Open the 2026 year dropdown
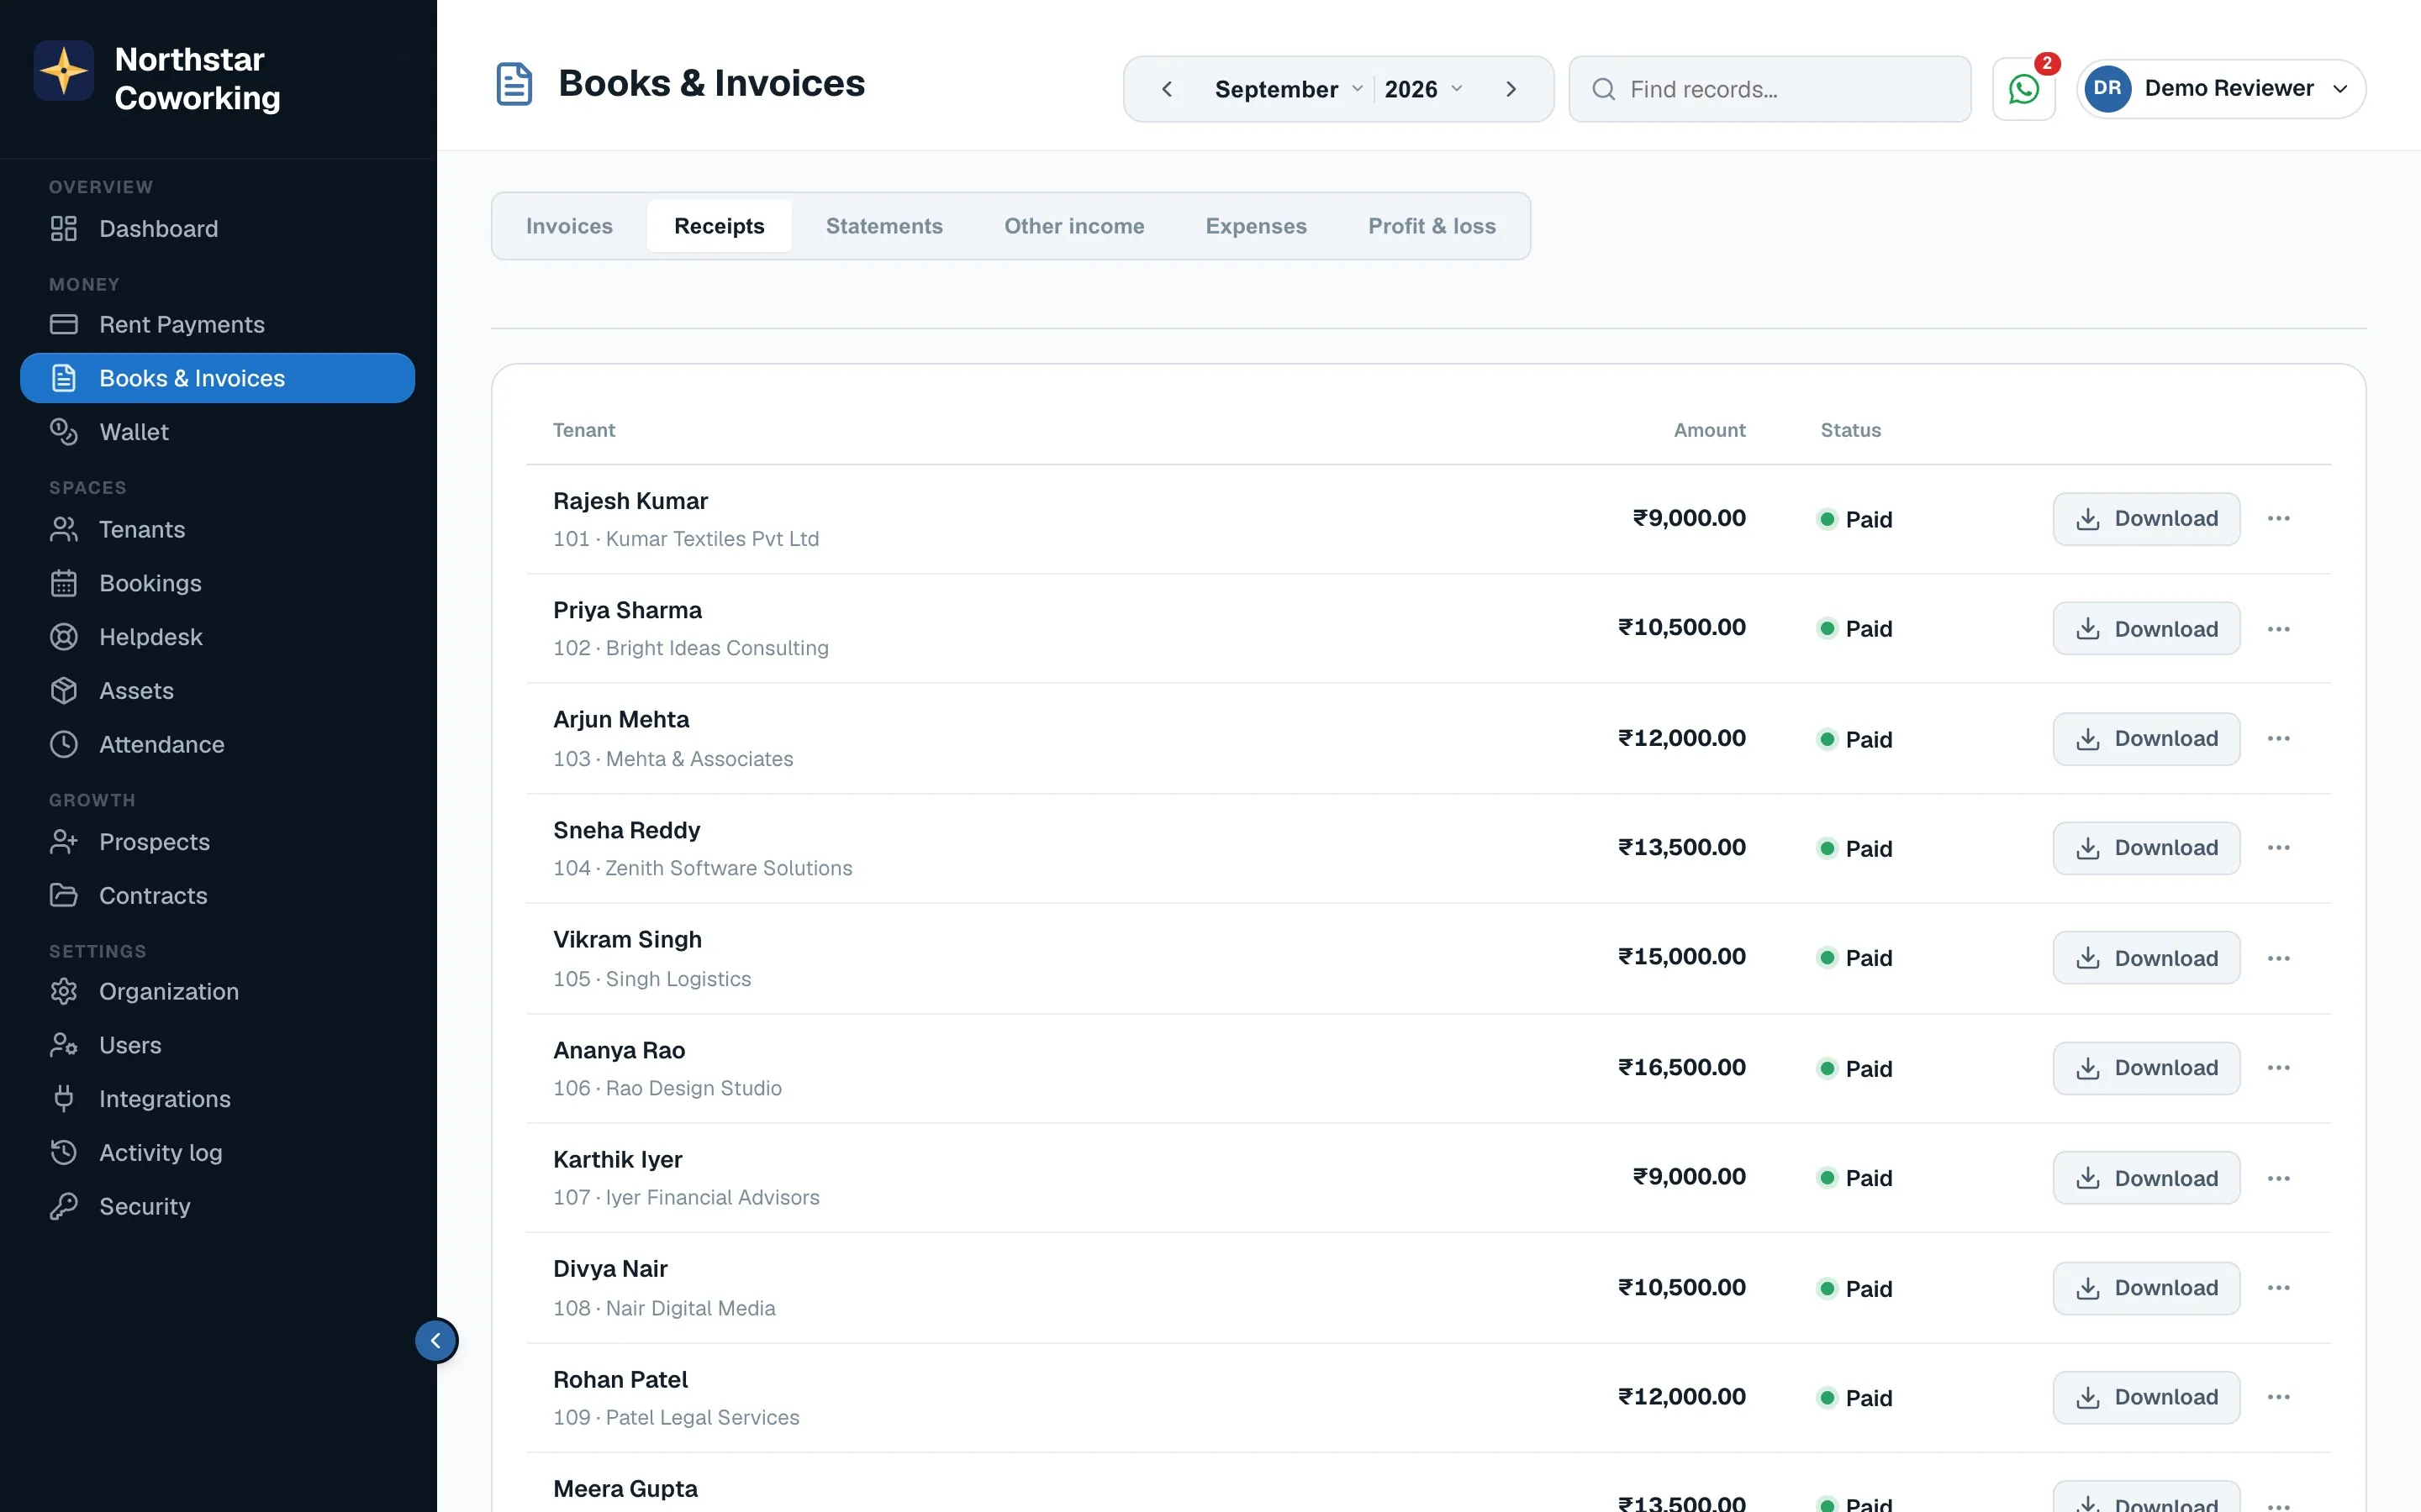Screen dimensions: 2421x1512 1423,89
